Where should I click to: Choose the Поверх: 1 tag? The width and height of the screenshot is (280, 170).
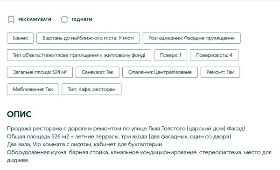pos(170,55)
